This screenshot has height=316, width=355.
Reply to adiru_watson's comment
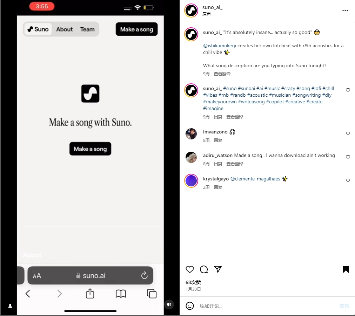pyautogui.click(x=218, y=164)
